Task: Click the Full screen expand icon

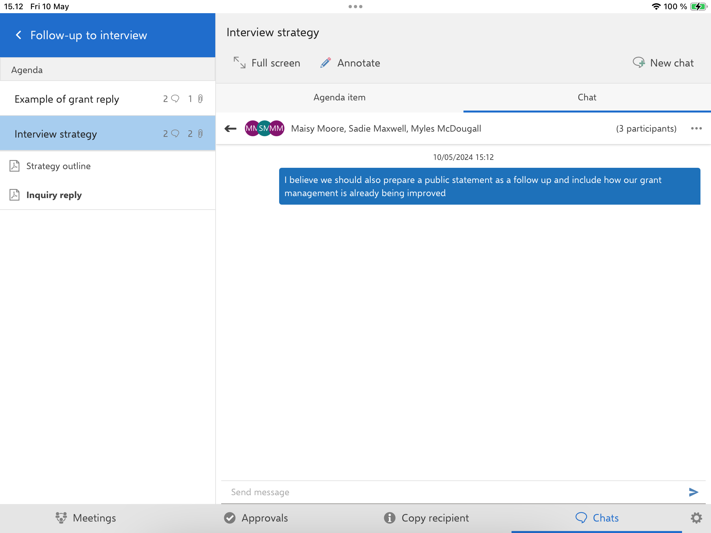Action: point(239,63)
